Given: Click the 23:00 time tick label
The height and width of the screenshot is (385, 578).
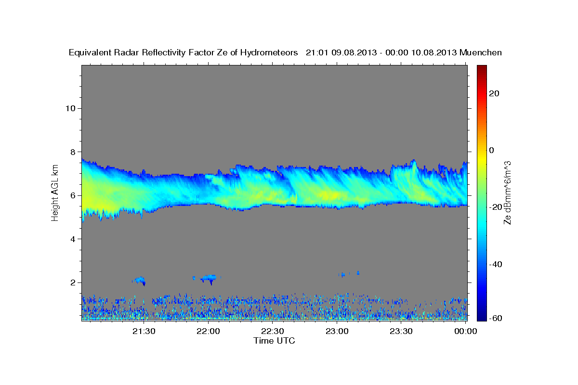Looking at the screenshot, I should pos(337,331).
